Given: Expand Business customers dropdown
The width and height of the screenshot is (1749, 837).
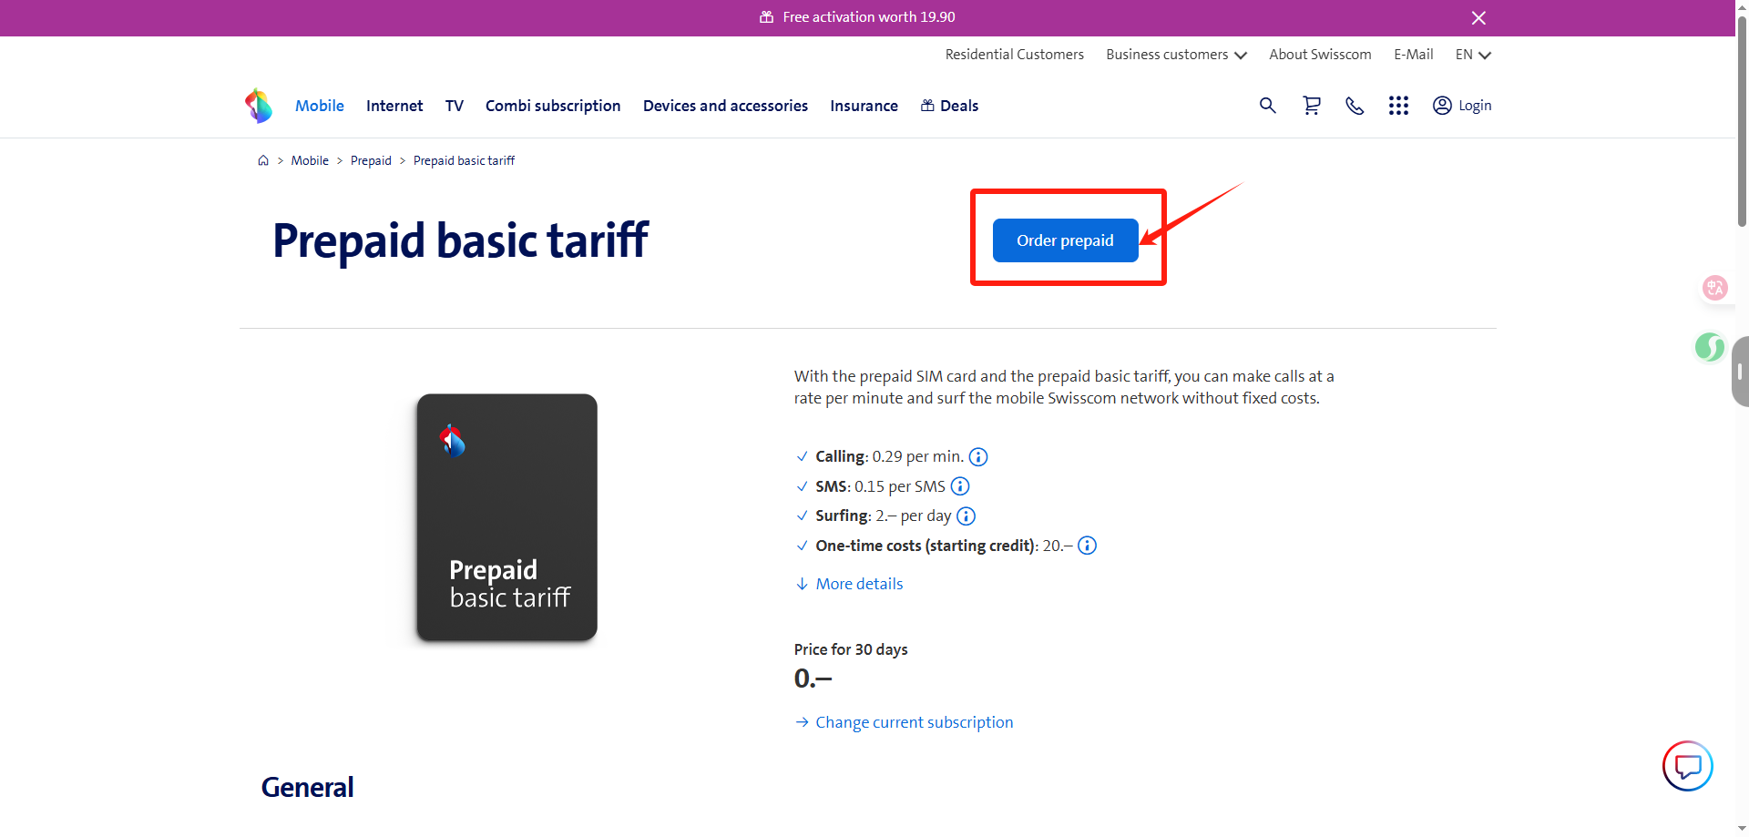Looking at the screenshot, I should coord(1176,55).
